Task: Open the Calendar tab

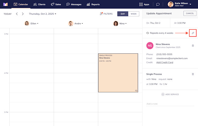Action: 21,4
